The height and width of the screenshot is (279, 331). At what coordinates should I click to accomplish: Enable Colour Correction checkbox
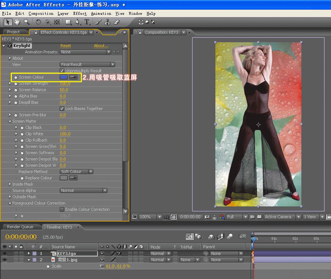[62, 209]
